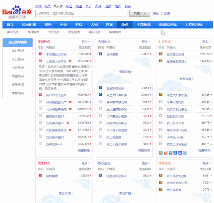Screen dimensions: 214x203
Task: Click 查看详情 under 桂林暴雨 today panel
Action: [126, 72]
